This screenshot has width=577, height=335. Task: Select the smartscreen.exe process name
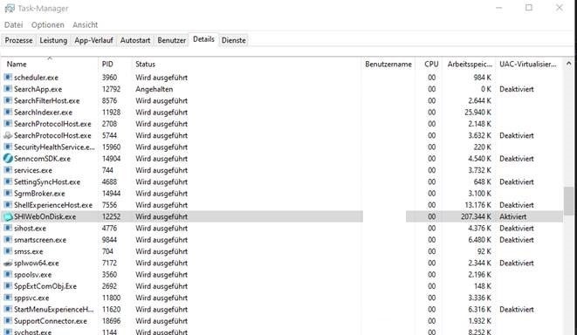tap(40, 240)
